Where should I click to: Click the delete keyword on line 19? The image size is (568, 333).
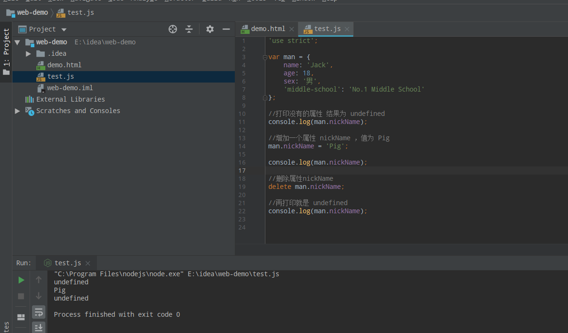280,187
